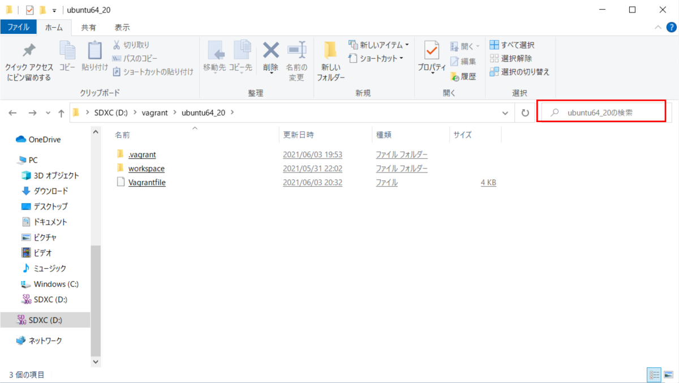The image size is (679, 383).
Task: Switch to thumbnail view in status bar
Action: [668, 375]
